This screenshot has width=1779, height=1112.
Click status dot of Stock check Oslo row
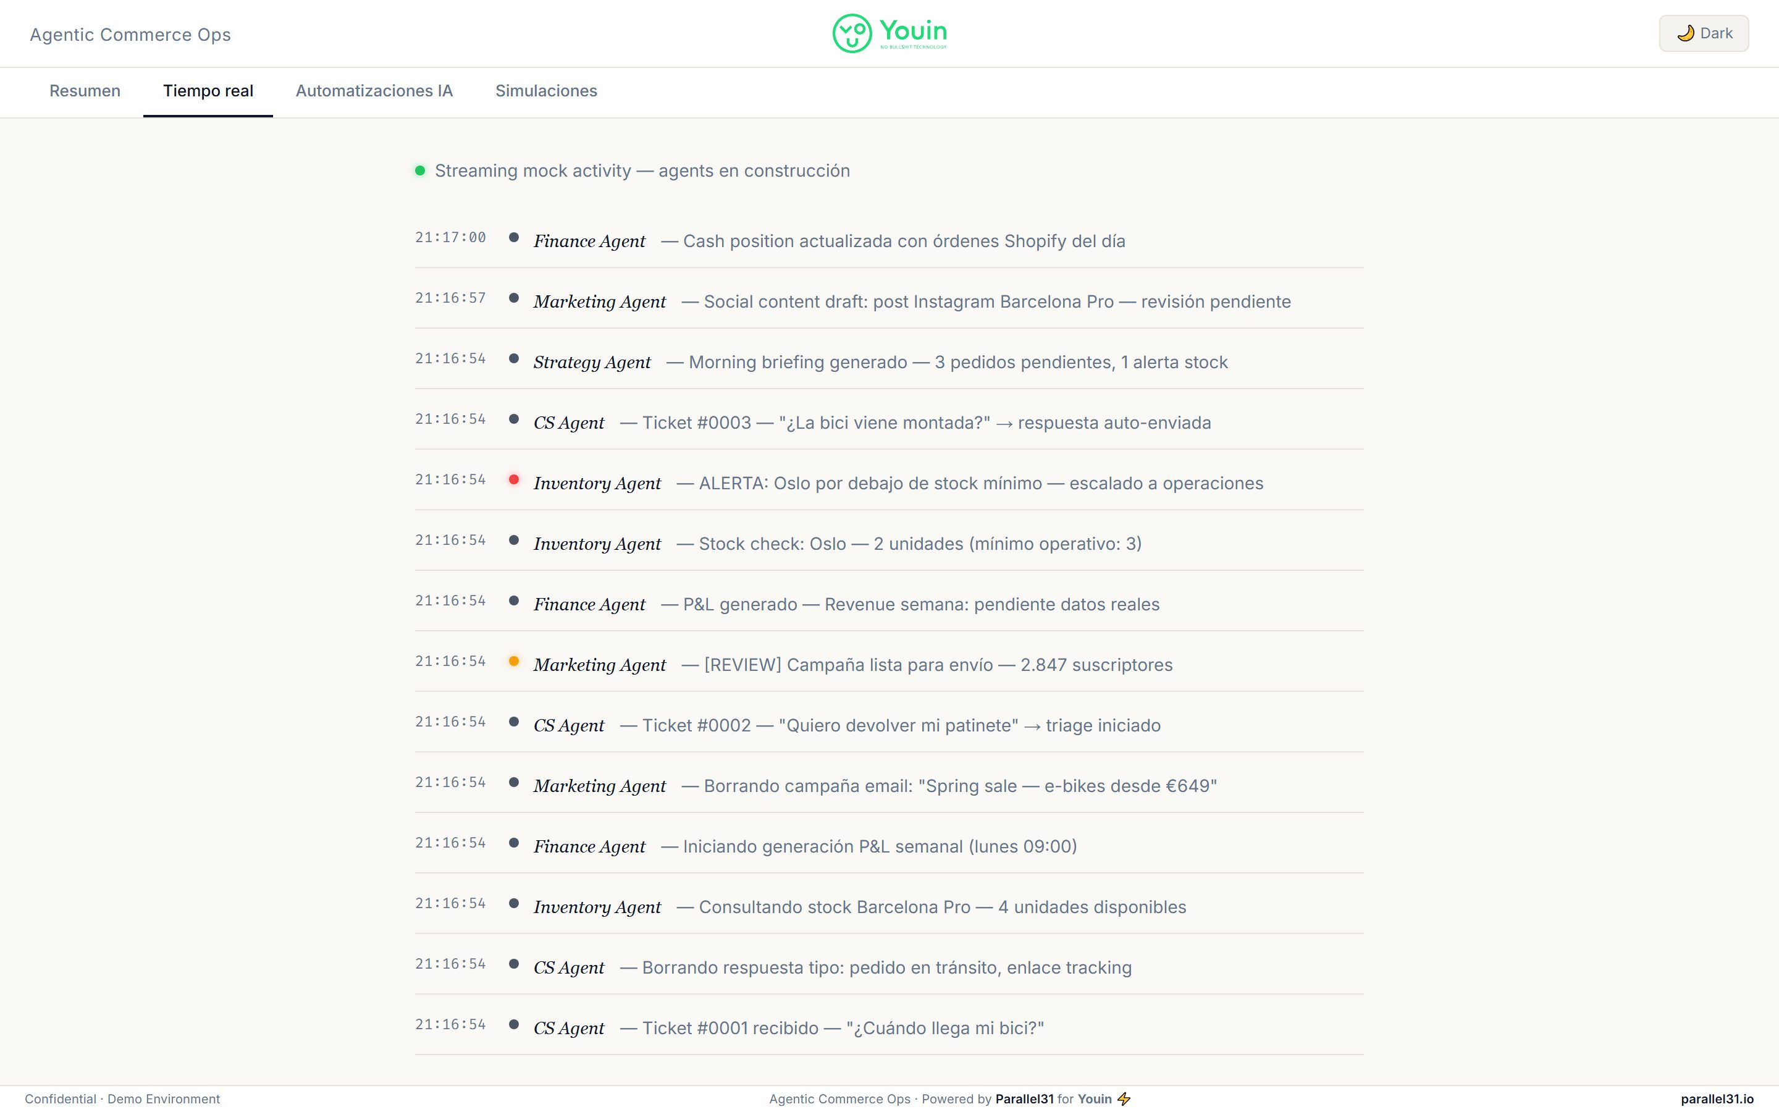click(514, 540)
